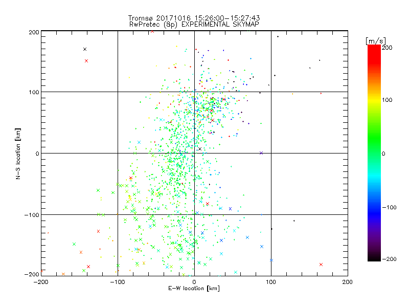Click the E-W axis tick label '-100'
The height and width of the screenshot is (307, 409).
(118, 282)
